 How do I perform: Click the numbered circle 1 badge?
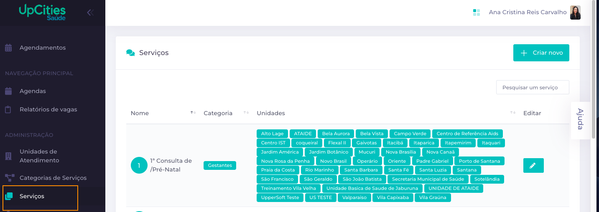tap(139, 165)
